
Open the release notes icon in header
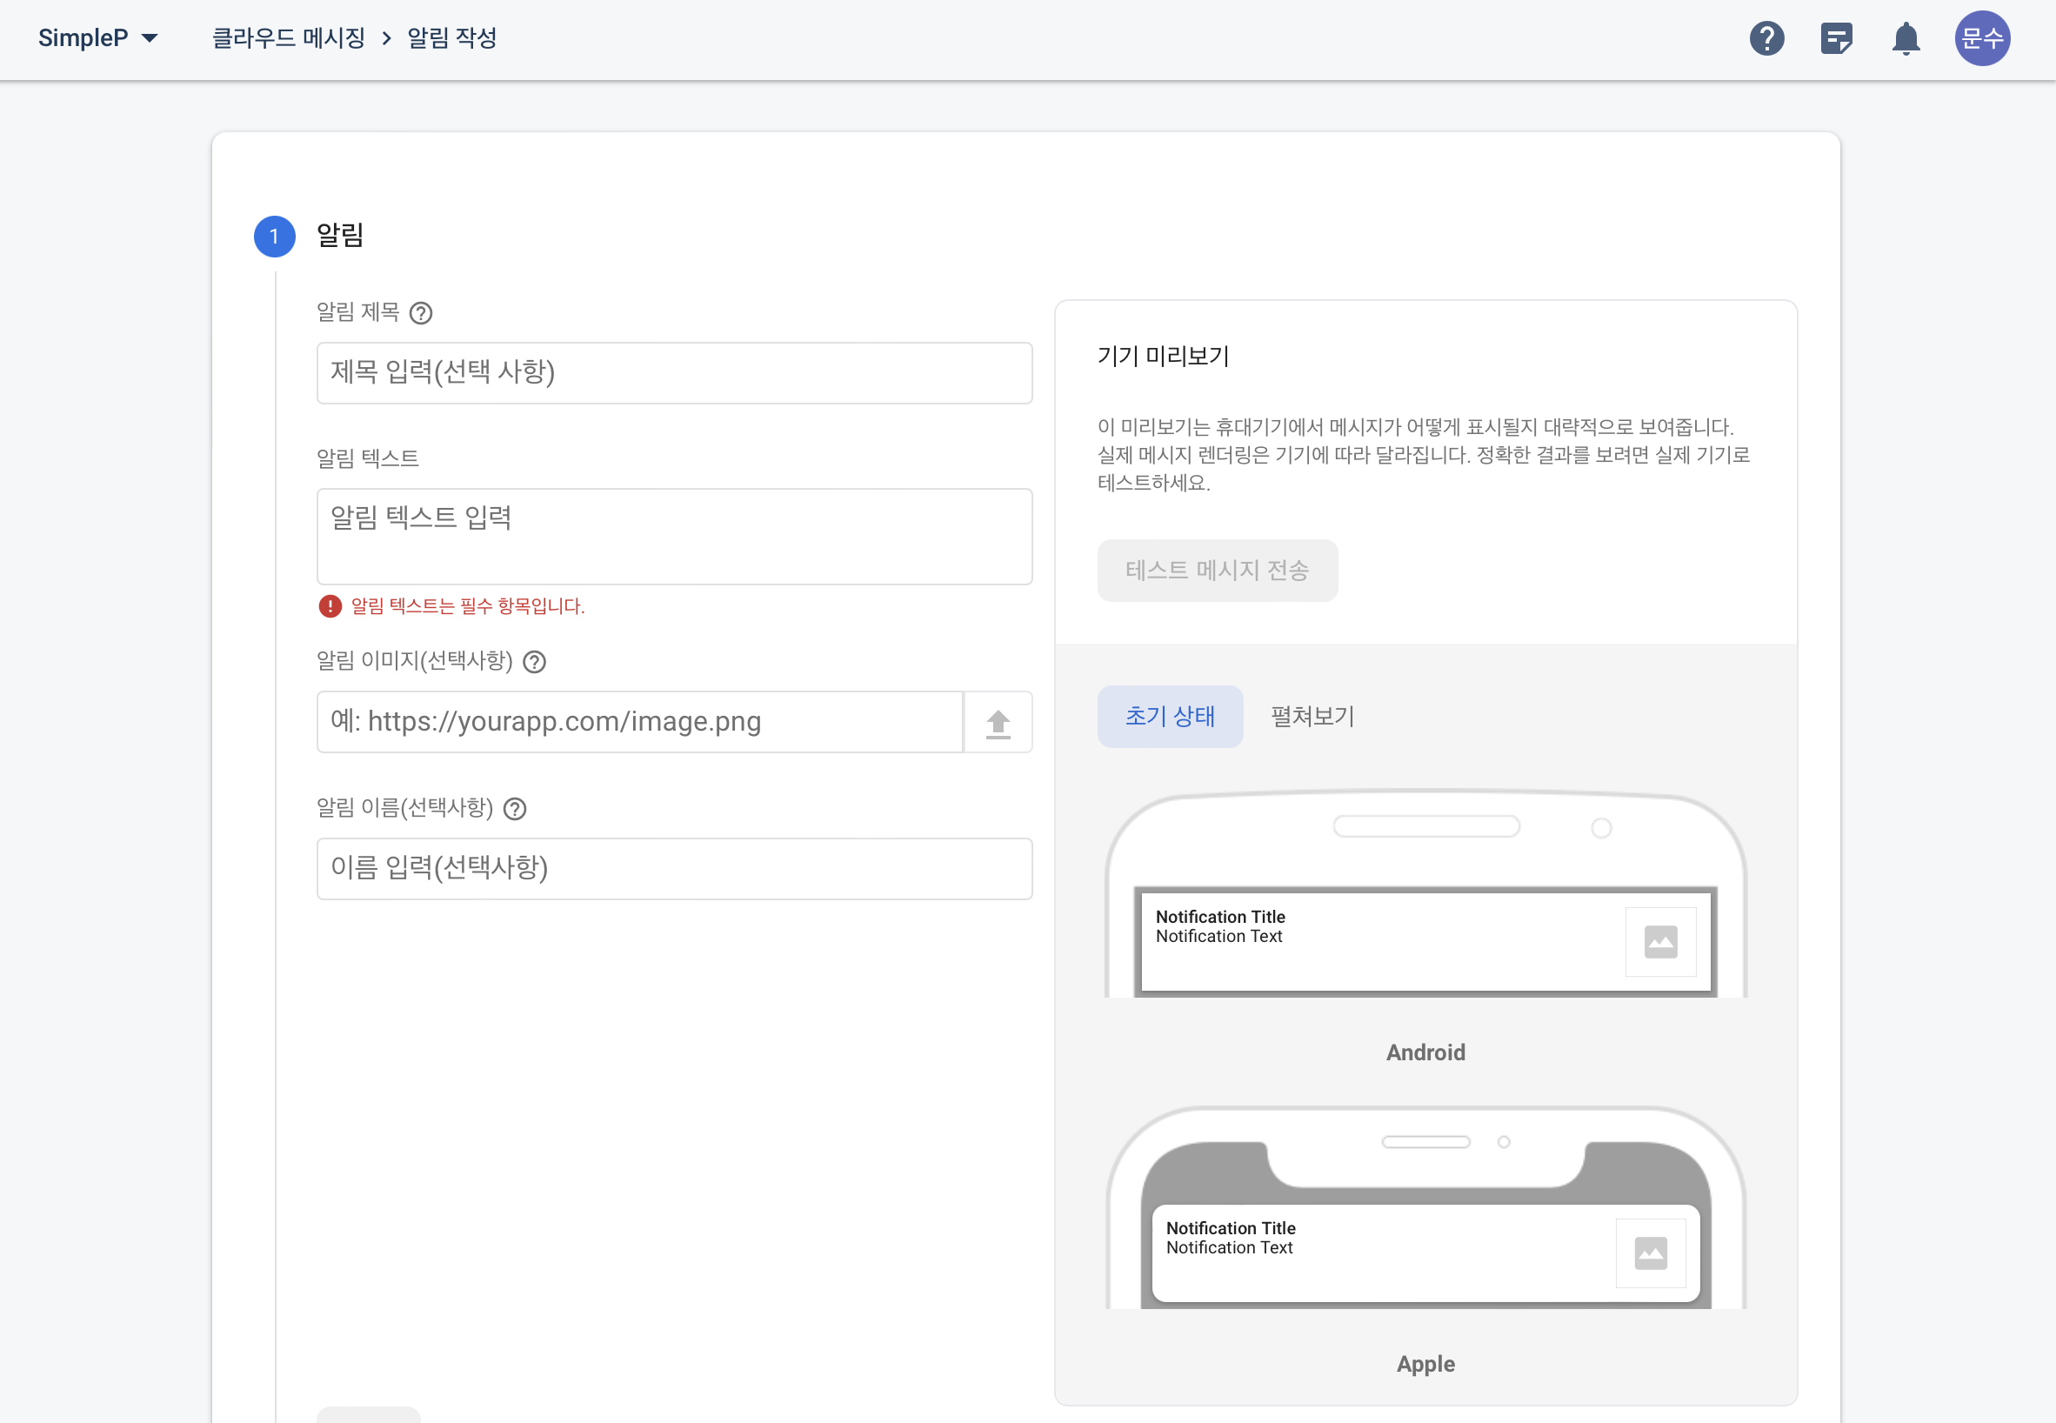coord(1836,38)
